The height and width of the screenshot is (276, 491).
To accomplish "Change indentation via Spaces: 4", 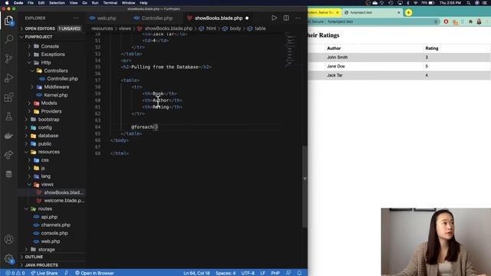I will point(226,273).
